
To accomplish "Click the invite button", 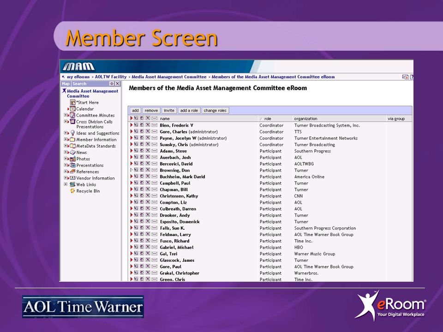I will pos(169,110).
